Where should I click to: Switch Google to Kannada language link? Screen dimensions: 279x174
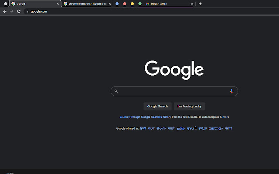pos(203,128)
